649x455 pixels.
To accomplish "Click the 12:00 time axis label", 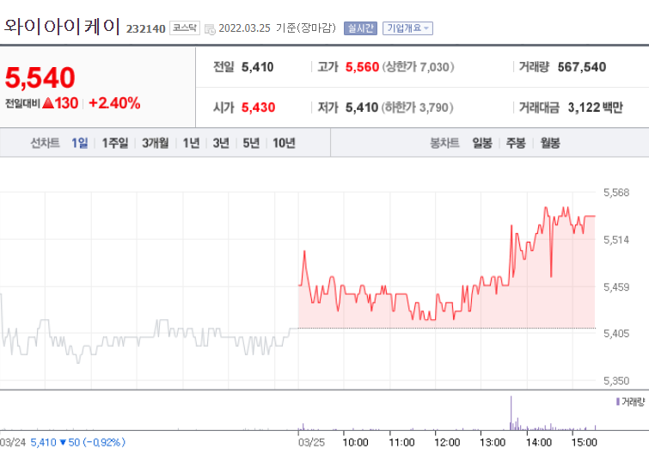I will tap(447, 443).
